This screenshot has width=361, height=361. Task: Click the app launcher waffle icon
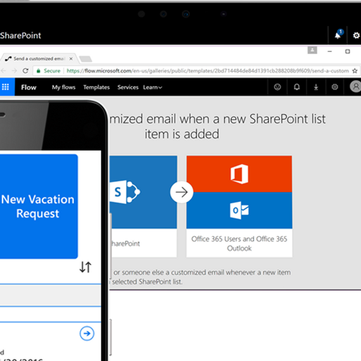click(6, 87)
